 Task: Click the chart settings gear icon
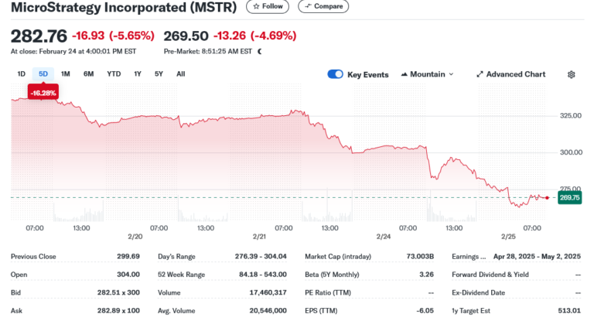point(571,75)
